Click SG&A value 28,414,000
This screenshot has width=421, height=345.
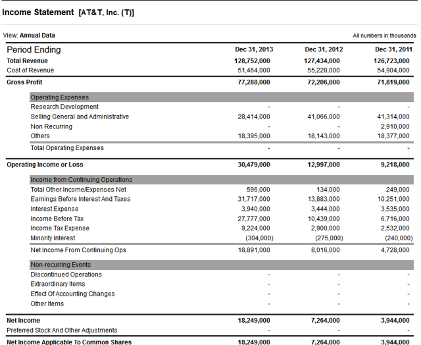pyautogui.click(x=254, y=117)
